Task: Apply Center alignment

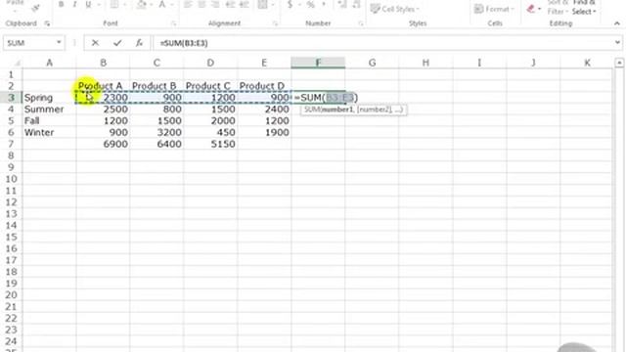Action: pyautogui.click(x=201, y=5)
